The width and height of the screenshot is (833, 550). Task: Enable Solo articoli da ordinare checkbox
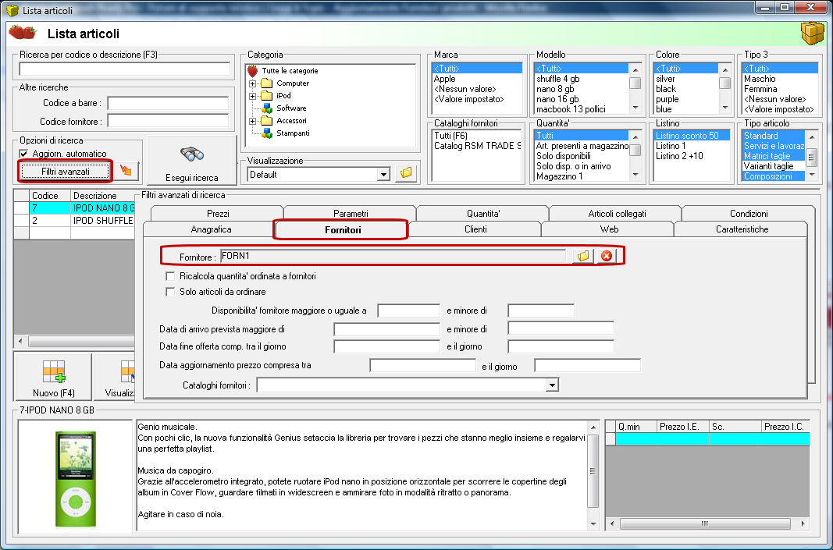pyautogui.click(x=170, y=292)
